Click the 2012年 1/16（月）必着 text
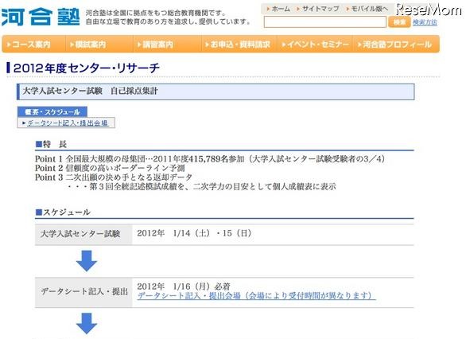The image size is (466, 339). click(x=184, y=286)
